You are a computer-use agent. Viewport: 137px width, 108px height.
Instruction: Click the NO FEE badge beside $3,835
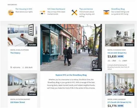coord(120,56)
